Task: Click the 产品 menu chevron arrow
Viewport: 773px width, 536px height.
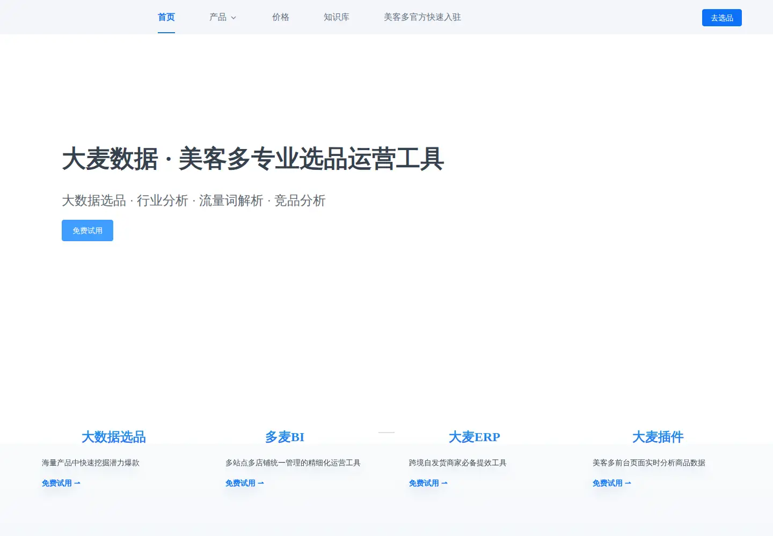Action: (234, 18)
